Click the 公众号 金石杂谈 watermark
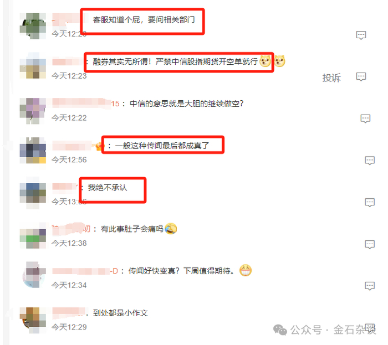The height and width of the screenshot is (345, 388). tap(325, 330)
